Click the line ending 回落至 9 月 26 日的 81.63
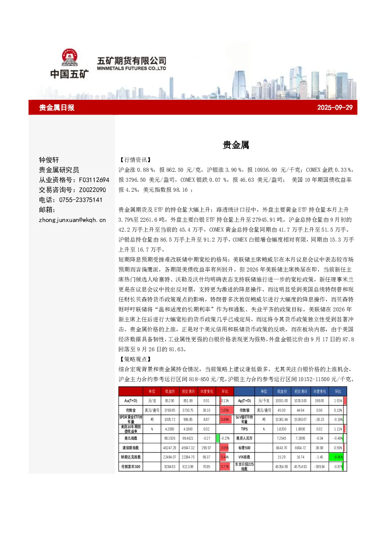The image size is (381, 538). (152, 349)
